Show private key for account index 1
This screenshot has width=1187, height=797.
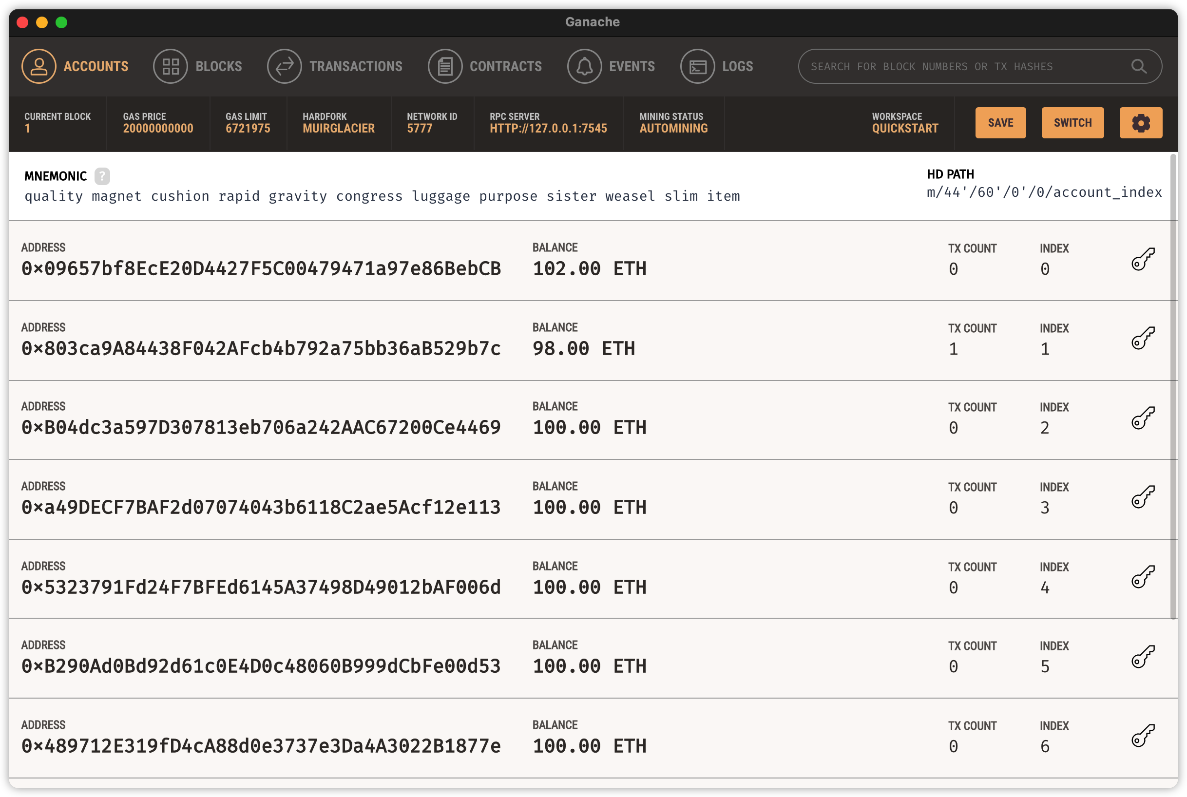point(1143,339)
